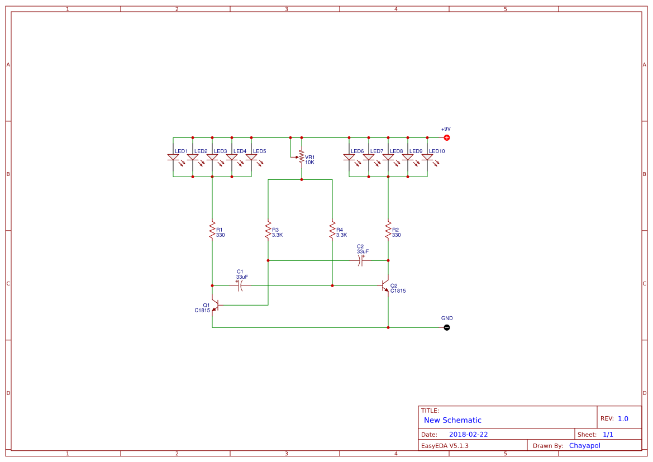Click the EasyEDA V5.1.3 label

coord(445,445)
